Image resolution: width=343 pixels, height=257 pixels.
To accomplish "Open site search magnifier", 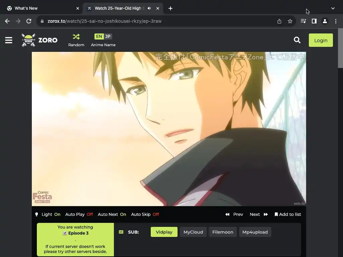I will 297,40.
